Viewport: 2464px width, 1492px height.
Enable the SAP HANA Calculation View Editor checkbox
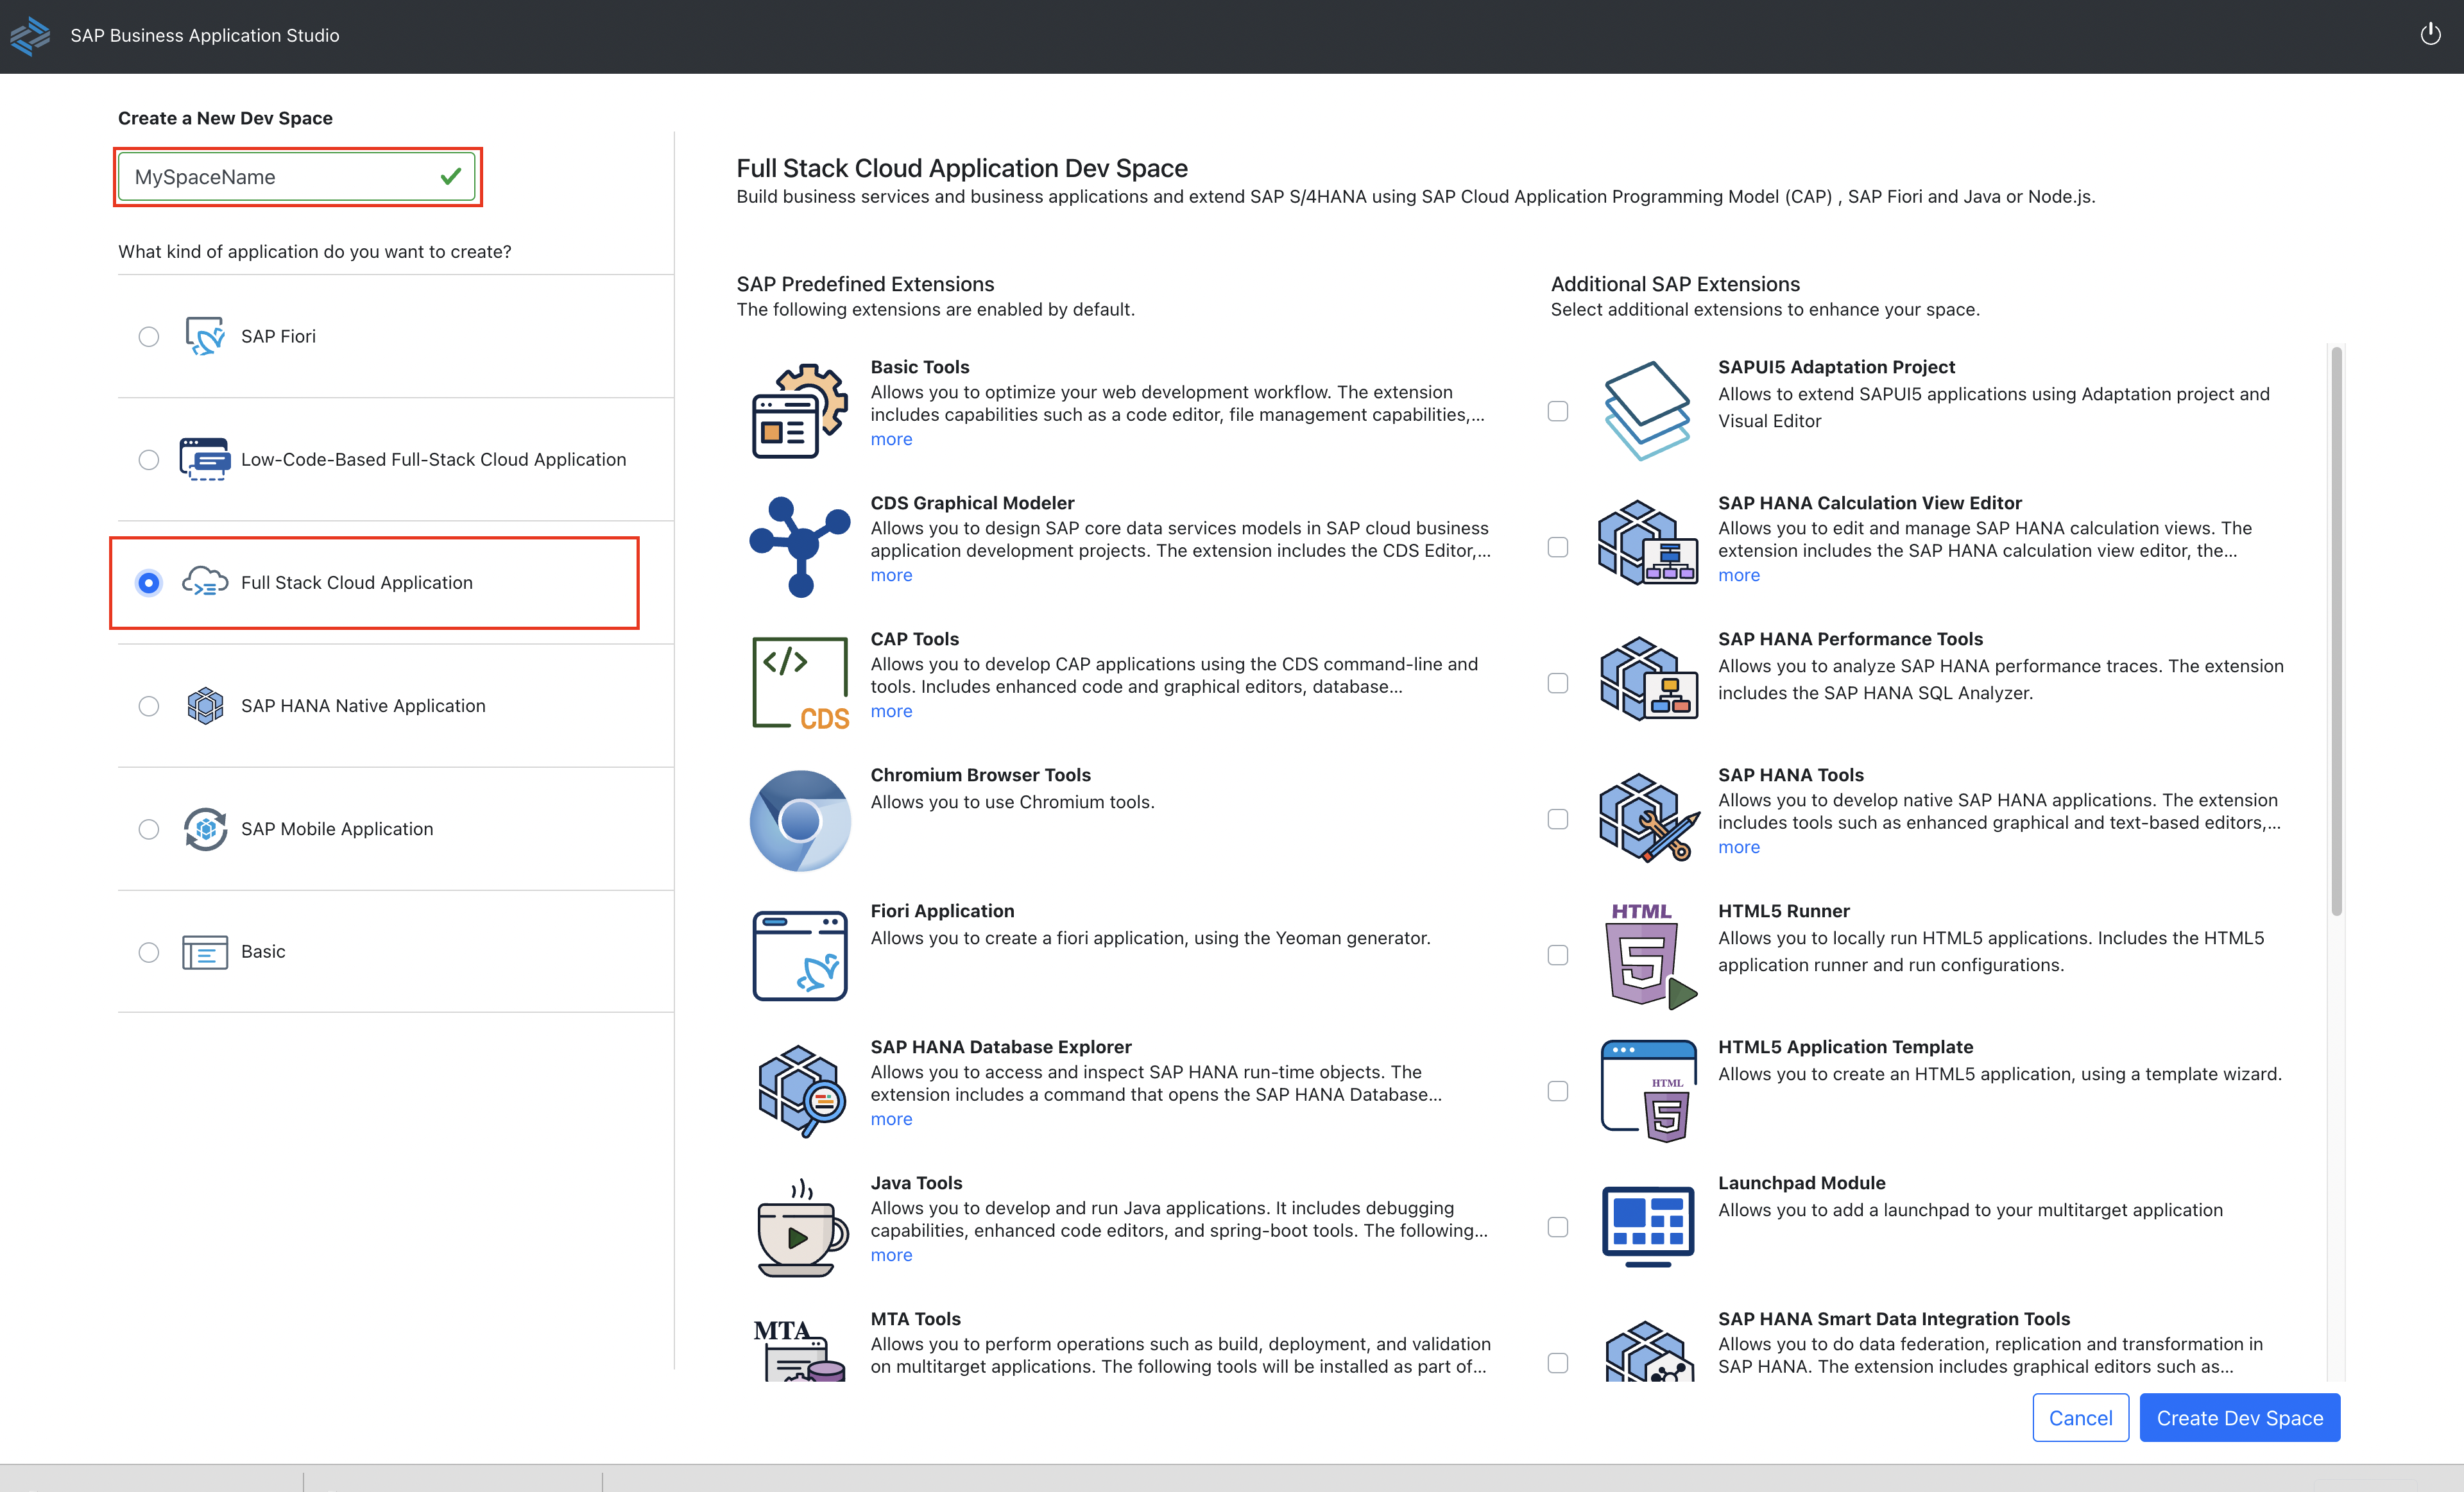tap(1558, 548)
